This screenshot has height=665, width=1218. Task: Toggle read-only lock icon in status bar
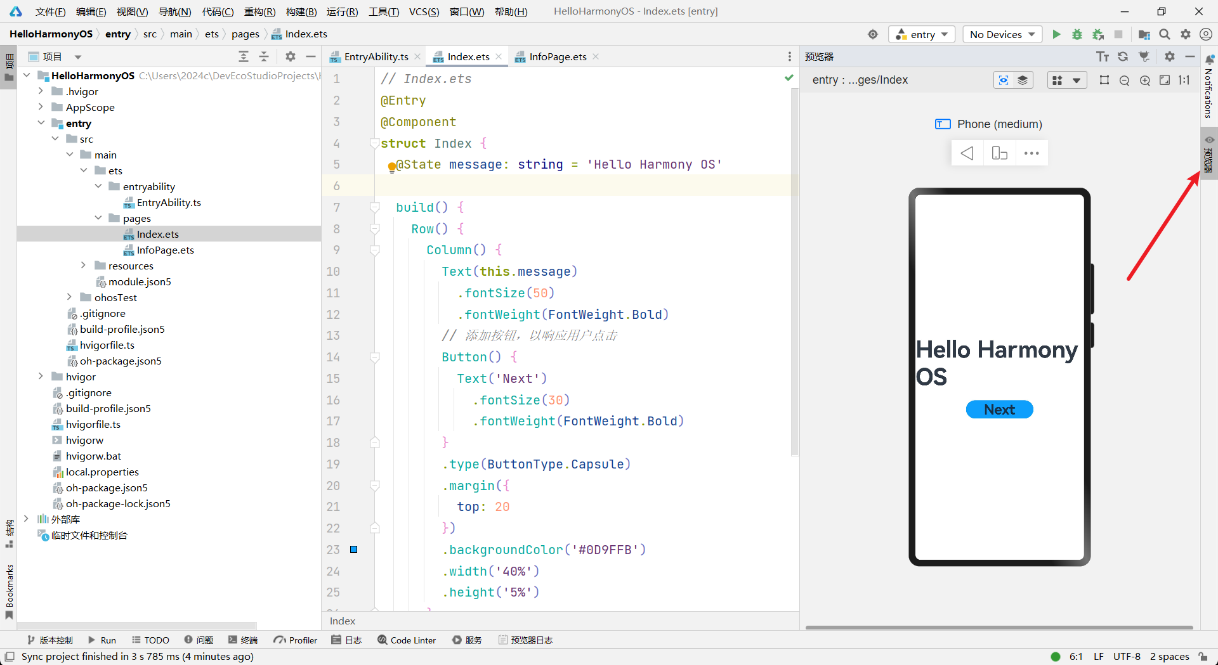click(1203, 657)
